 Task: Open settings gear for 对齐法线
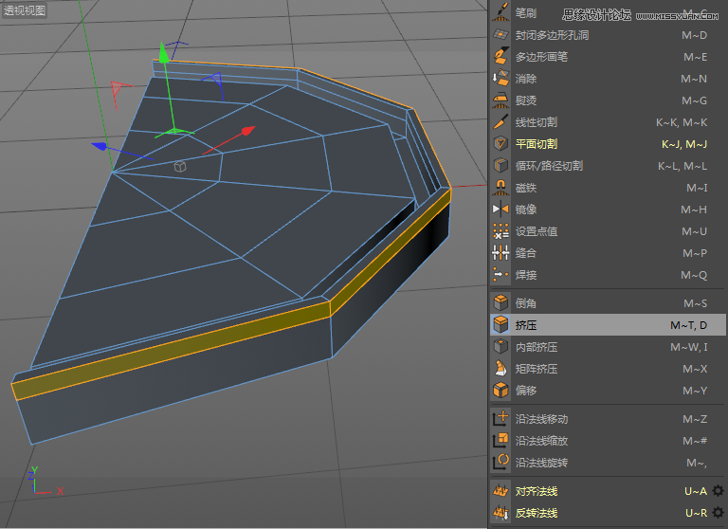point(718,491)
